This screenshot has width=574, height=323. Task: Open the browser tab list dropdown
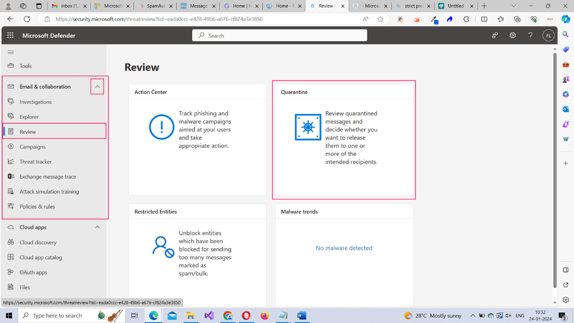(x=513, y=6)
